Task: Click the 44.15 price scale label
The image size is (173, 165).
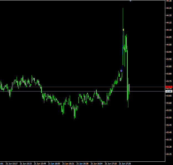Action: tap(169, 23)
